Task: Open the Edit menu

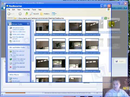Action: tap(14, 10)
